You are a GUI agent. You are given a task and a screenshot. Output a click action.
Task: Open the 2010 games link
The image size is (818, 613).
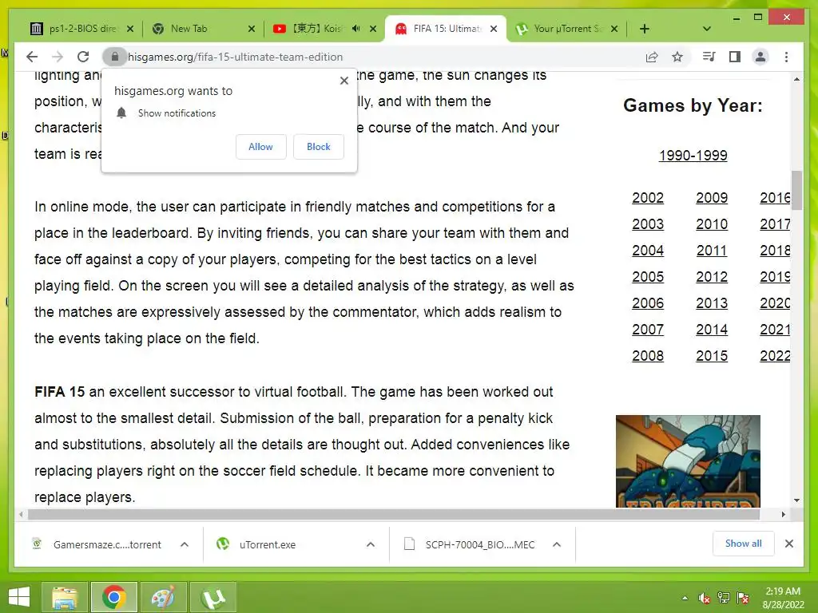pos(712,224)
